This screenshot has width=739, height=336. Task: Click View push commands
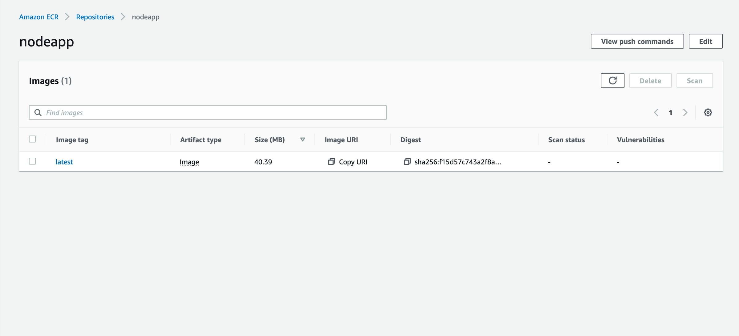[x=637, y=41]
